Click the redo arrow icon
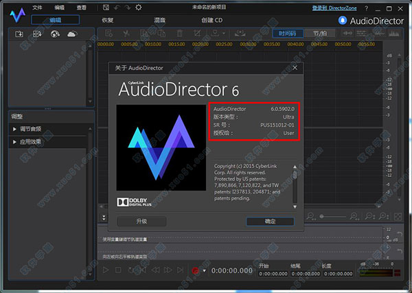 coord(128,8)
